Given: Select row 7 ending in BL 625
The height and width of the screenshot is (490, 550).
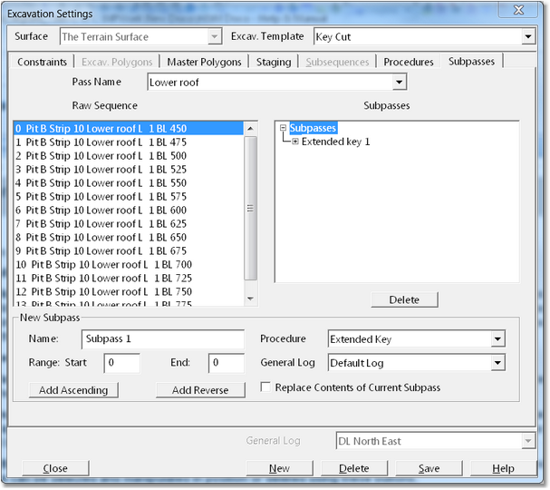Looking at the screenshot, I should click(x=129, y=224).
